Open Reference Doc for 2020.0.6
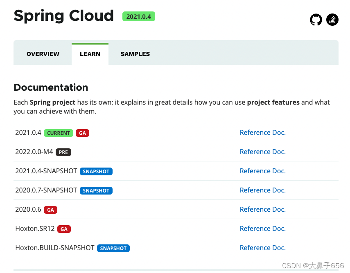The image size is (350, 273). (262, 209)
